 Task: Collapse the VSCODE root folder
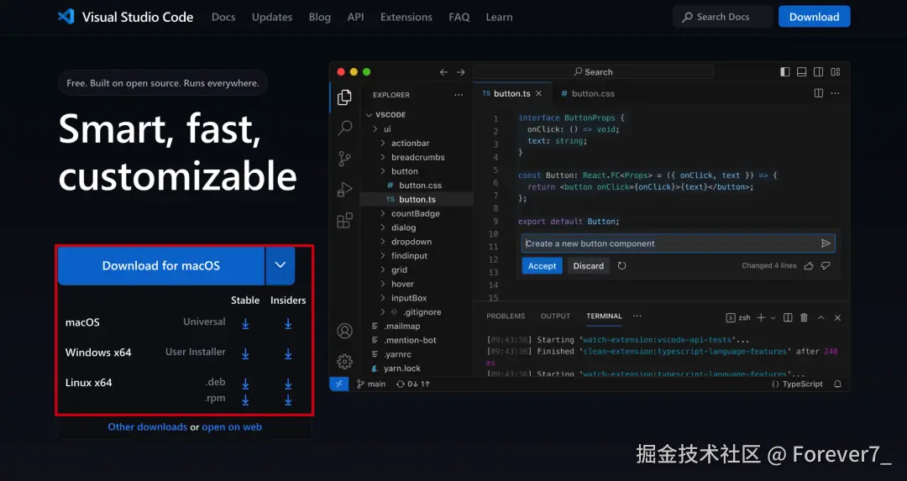370,114
